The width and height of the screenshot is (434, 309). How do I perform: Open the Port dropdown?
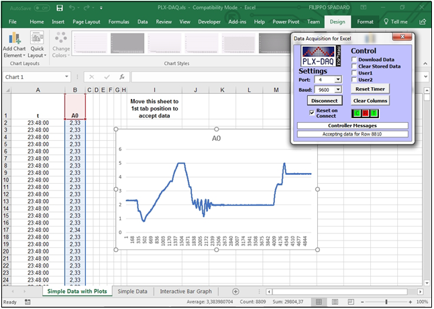(x=338, y=80)
